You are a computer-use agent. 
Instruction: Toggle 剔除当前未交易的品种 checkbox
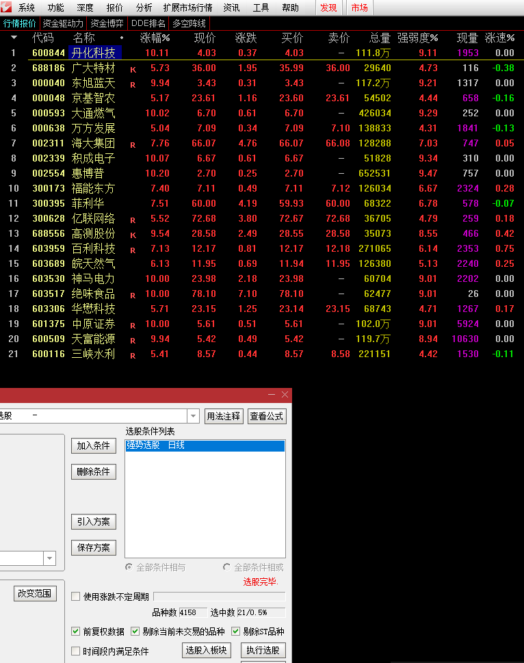click(x=135, y=632)
